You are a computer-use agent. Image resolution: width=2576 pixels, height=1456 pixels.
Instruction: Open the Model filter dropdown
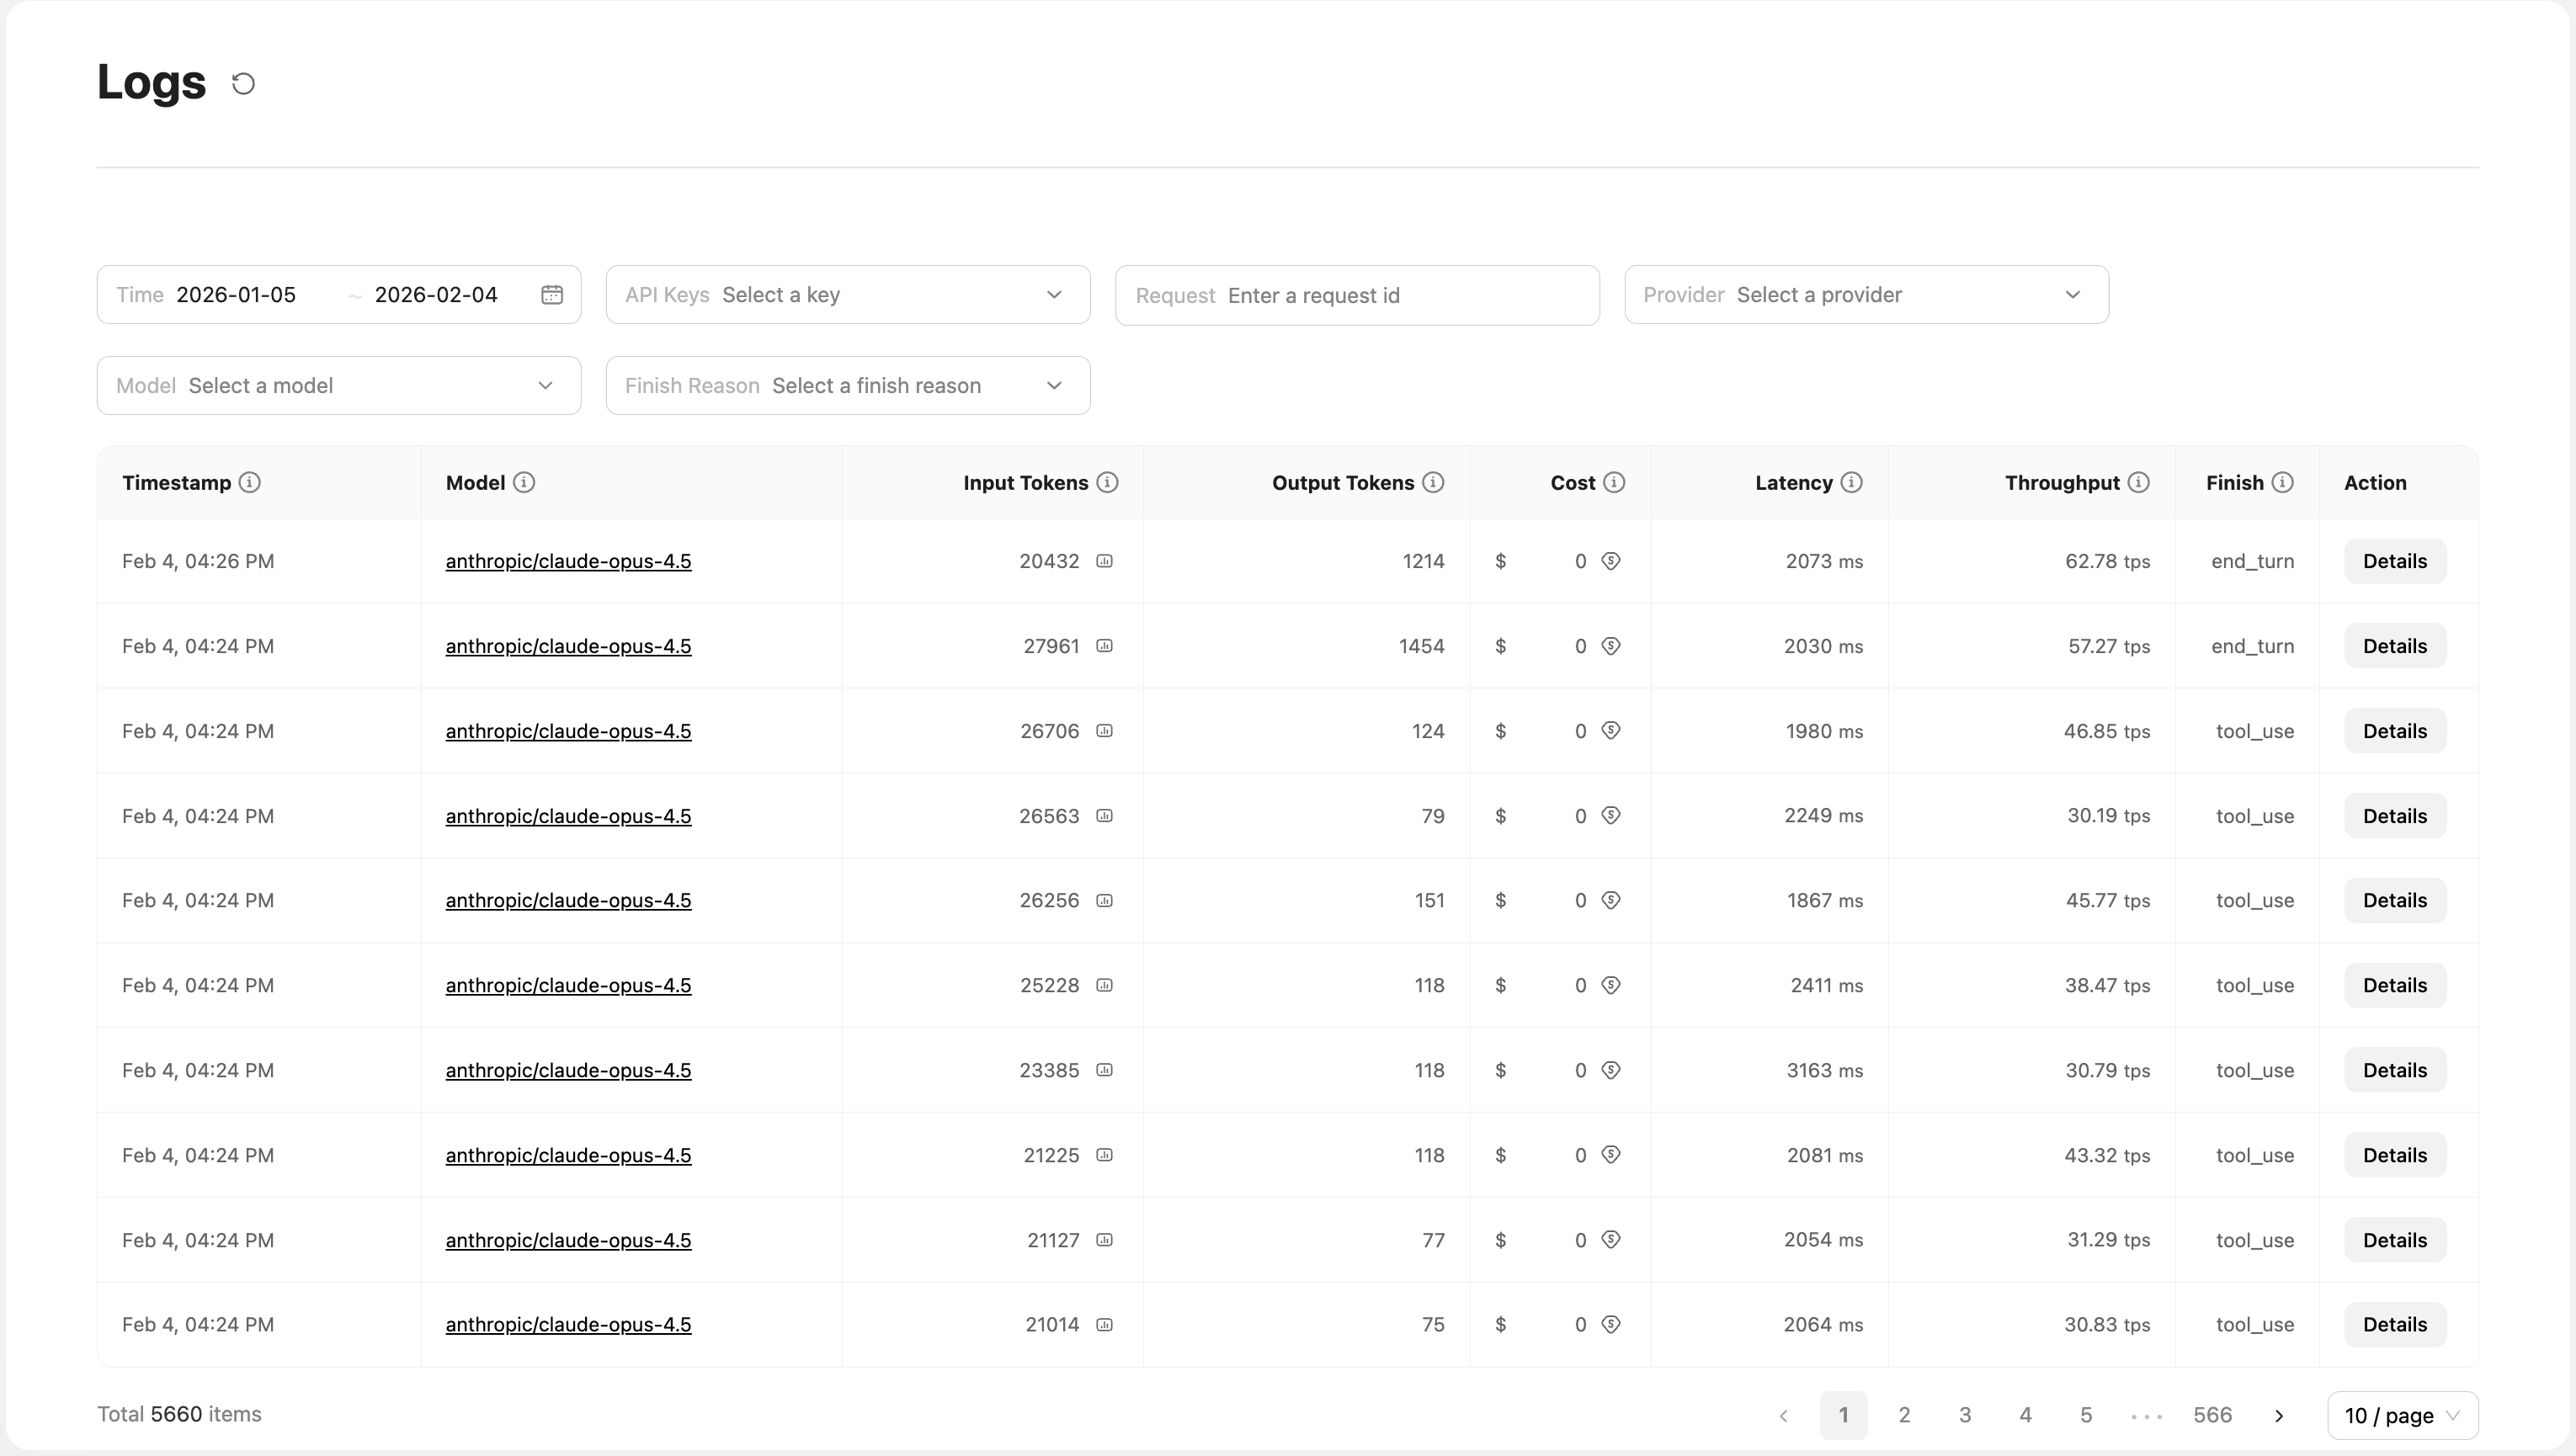(338, 385)
